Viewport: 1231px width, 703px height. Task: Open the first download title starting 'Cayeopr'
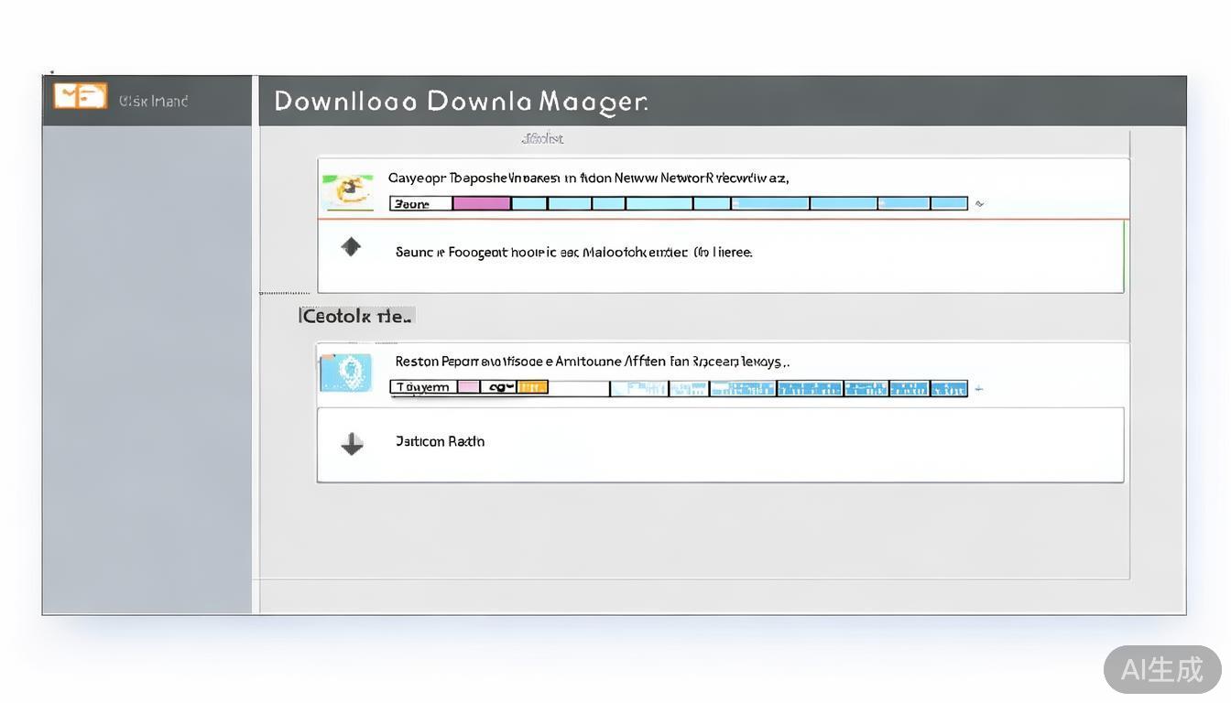(588, 178)
